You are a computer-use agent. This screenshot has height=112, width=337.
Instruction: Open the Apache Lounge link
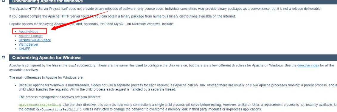(30, 36)
